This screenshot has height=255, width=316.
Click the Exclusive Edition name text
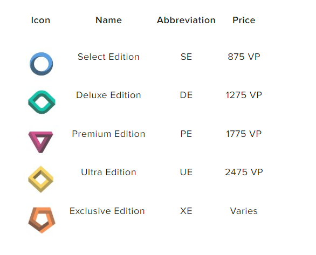pyautogui.click(x=107, y=211)
